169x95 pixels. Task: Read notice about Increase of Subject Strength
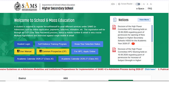(132, 55)
